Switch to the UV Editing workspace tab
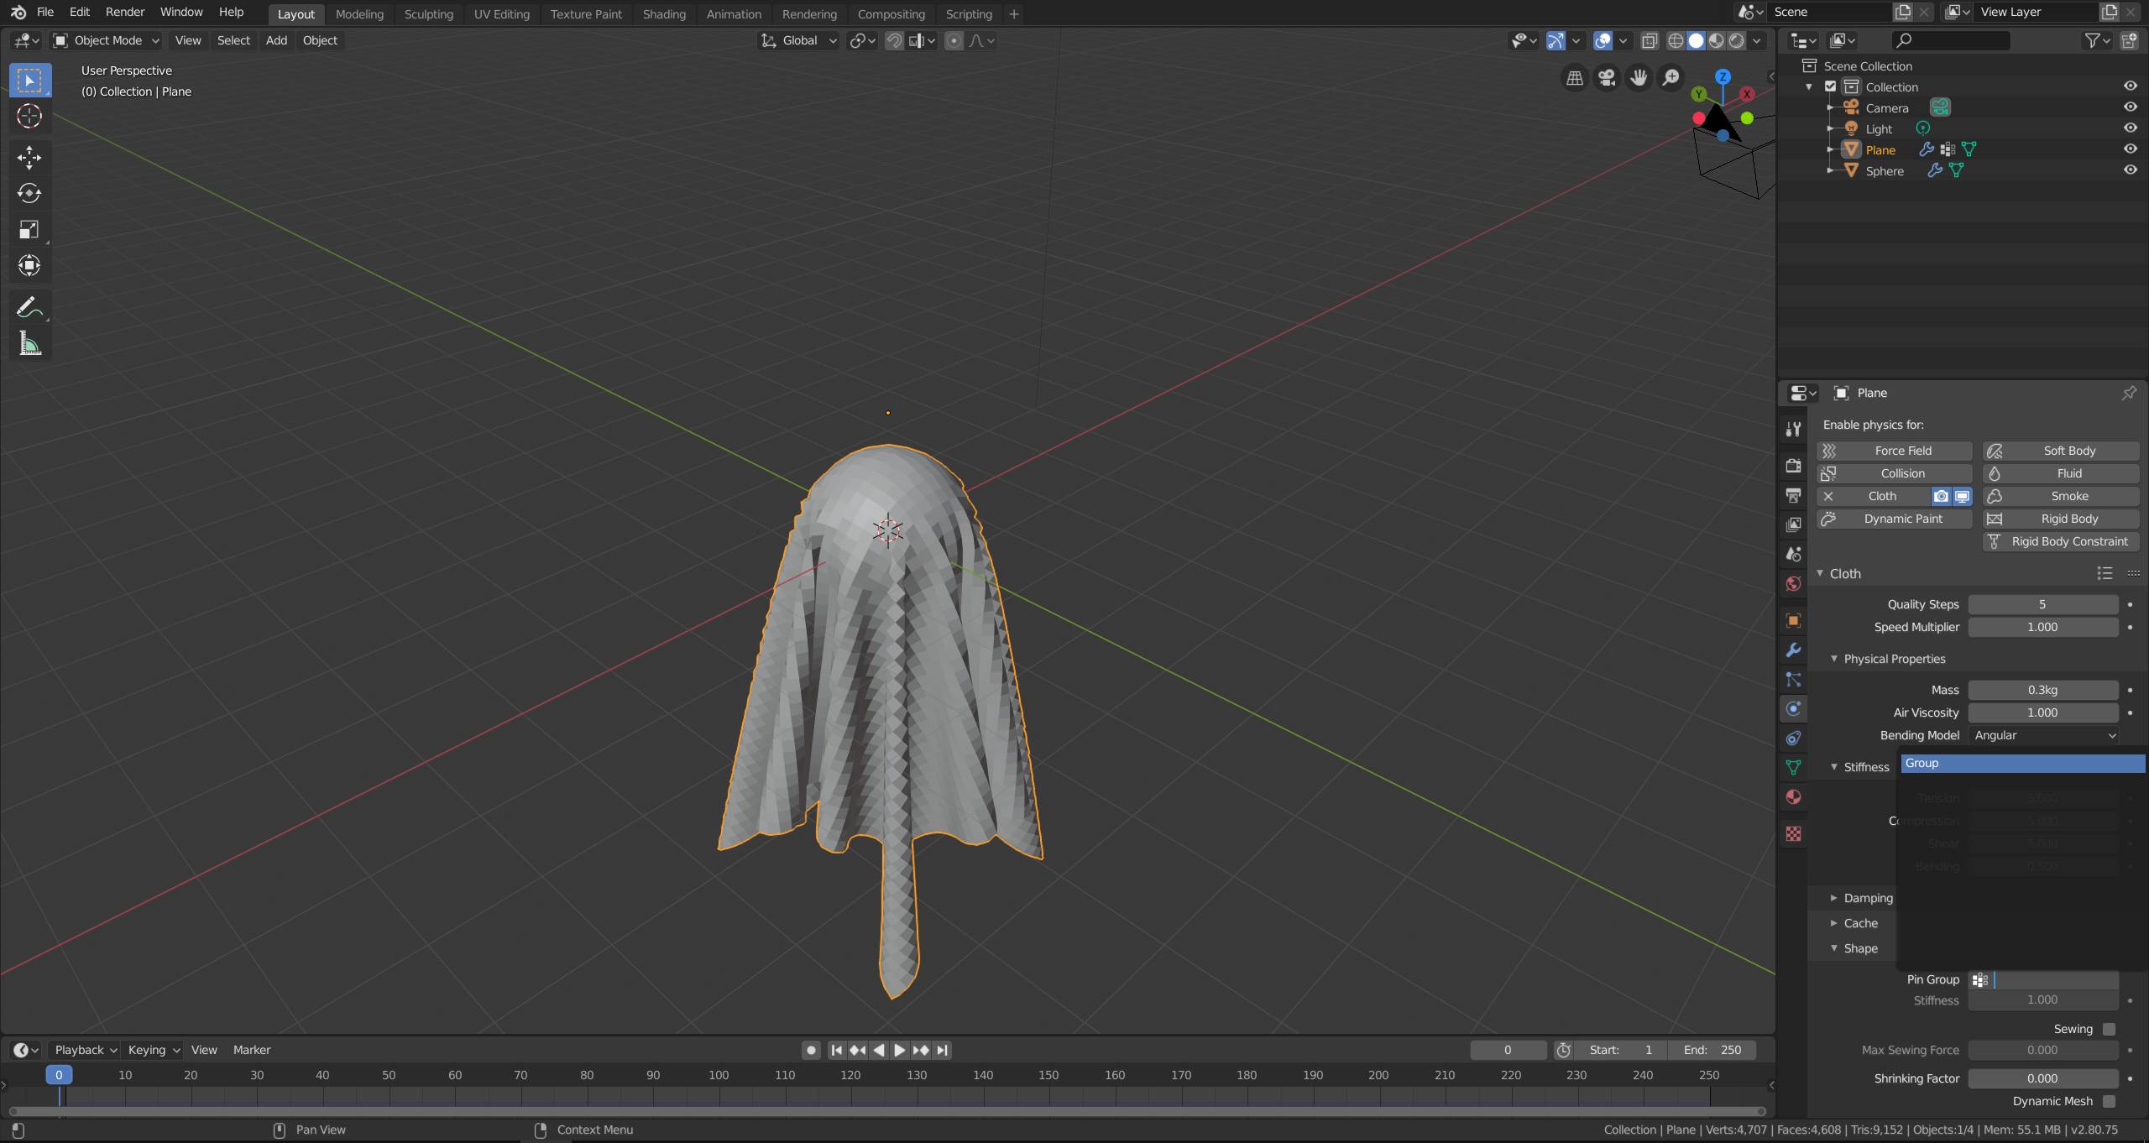The image size is (2149, 1143). click(501, 14)
